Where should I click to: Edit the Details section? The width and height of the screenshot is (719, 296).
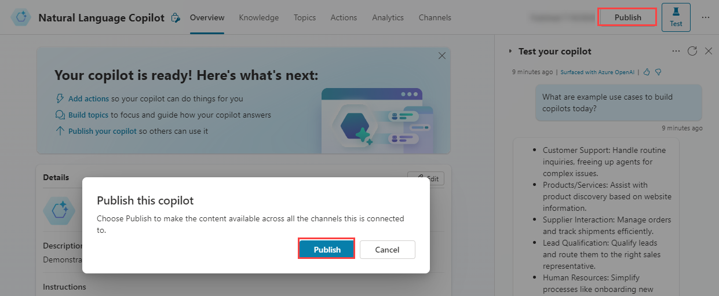click(x=426, y=178)
